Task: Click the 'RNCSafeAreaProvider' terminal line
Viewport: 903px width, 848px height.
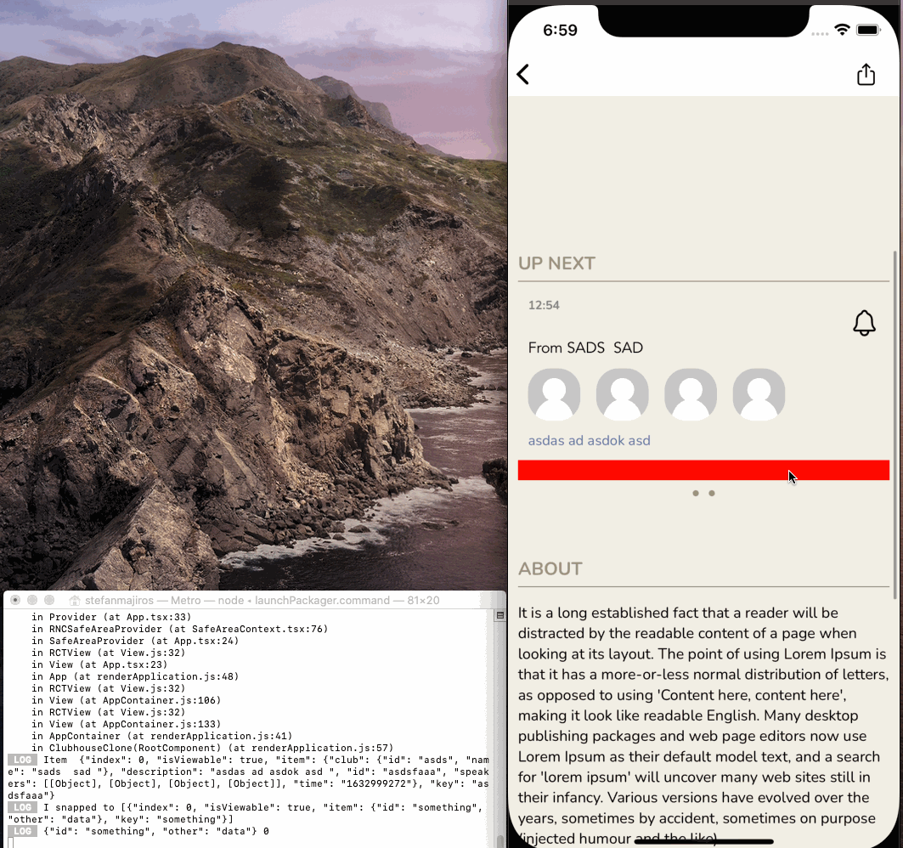Action: click(180, 629)
